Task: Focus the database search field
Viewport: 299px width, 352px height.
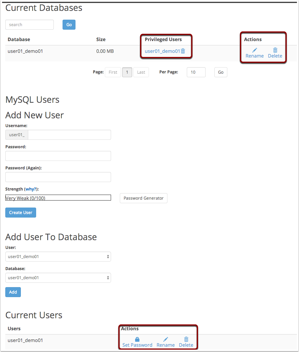Action: [29, 25]
